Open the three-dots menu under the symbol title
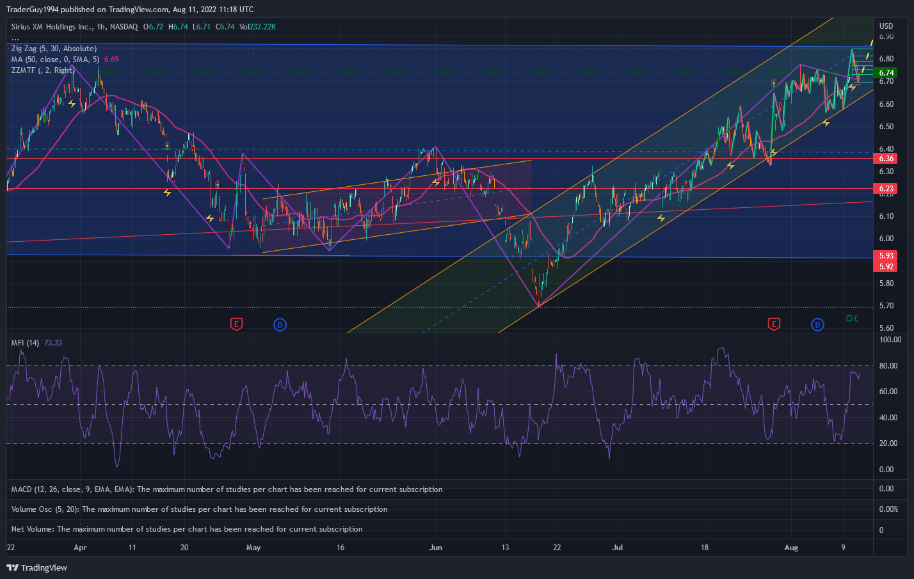914x579 pixels. pyautogui.click(x=15, y=38)
